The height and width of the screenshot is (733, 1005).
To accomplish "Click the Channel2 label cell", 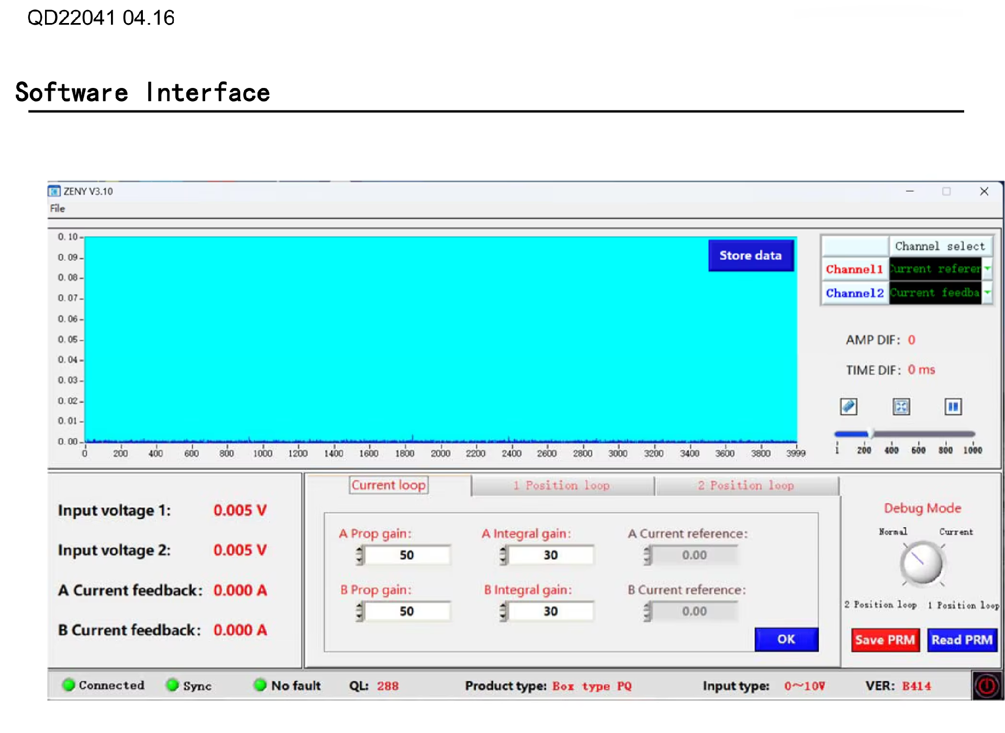I will pyautogui.click(x=855, y=293).
